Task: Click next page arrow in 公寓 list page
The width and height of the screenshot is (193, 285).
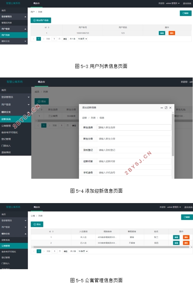Action: click(44, 251)
